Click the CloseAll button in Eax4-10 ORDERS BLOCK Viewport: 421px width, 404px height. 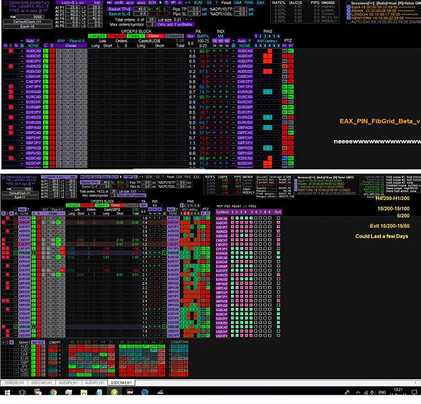pos(174,36)
